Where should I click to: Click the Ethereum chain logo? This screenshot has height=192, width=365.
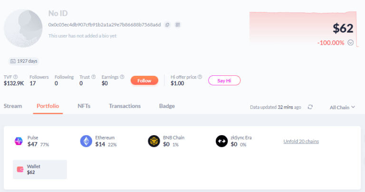click(x=86, y=141)
